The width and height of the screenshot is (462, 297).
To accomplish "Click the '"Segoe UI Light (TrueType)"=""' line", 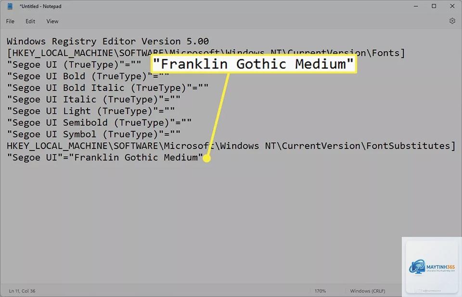I will click(91, 111).
